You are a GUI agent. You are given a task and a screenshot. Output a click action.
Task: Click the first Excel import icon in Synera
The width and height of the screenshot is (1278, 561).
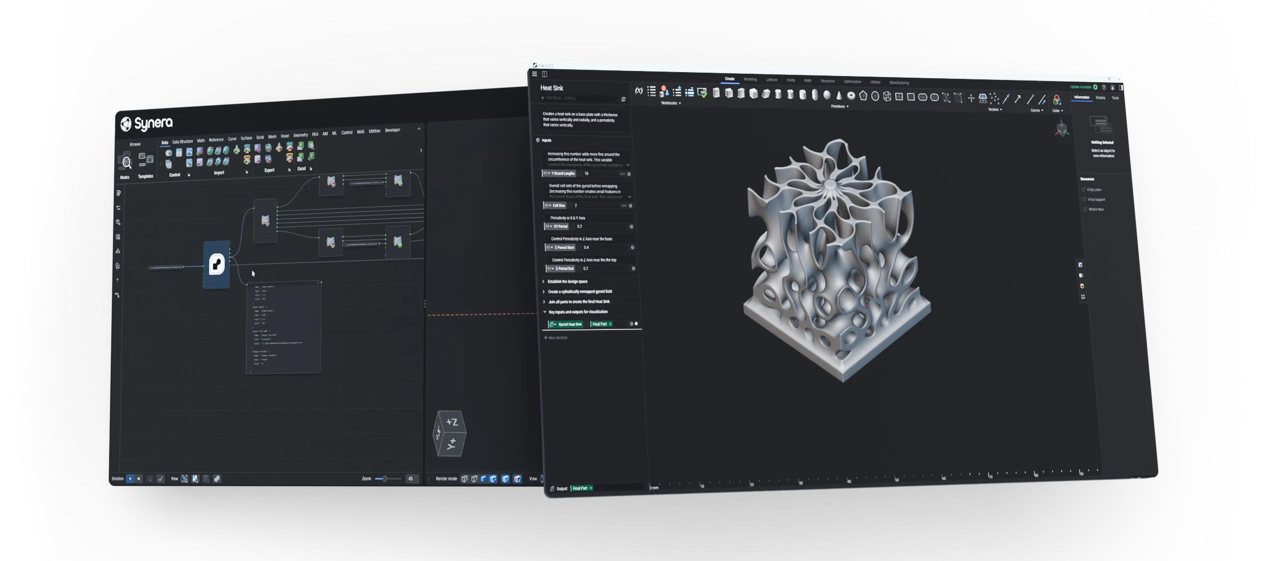(301, 145)
